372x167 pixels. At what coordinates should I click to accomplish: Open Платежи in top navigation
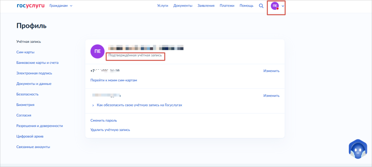[x=227, y=6]
